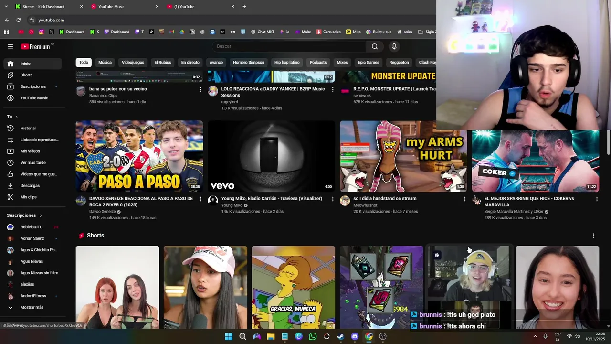Open Mis clips in the sidebar

coord(32,197)
